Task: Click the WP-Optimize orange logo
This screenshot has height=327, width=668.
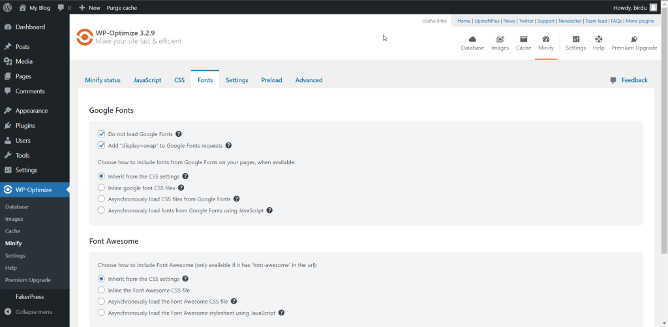Action: (84, 37)
